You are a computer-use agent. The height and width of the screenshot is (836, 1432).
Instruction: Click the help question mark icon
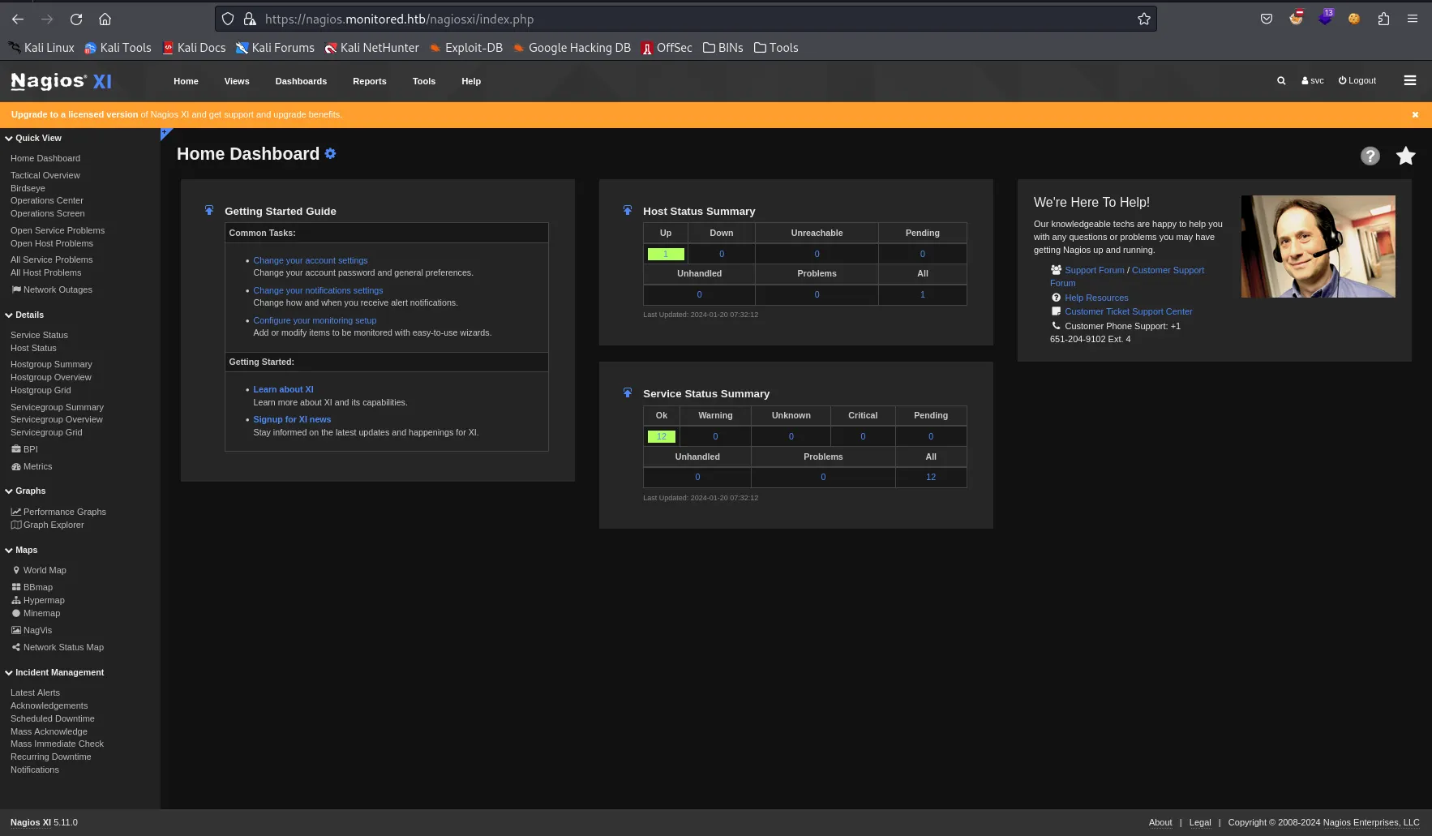(x=1370, y=156)
